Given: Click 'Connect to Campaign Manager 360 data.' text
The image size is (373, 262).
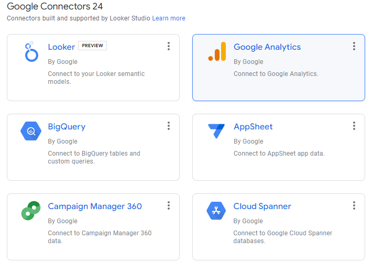Looking at the screenshot, I should click(100, 237).
